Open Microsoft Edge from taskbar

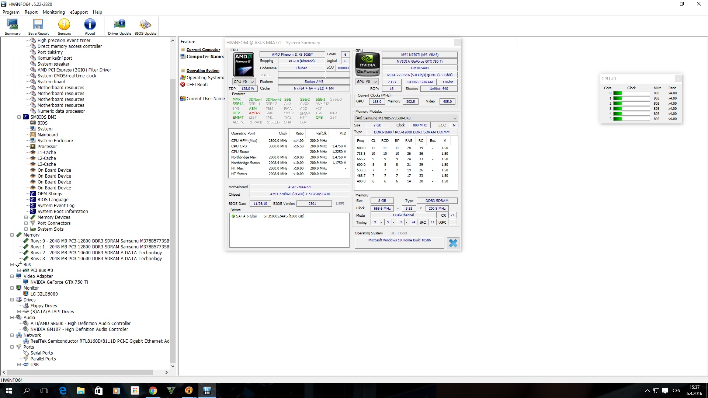point(63,391)
